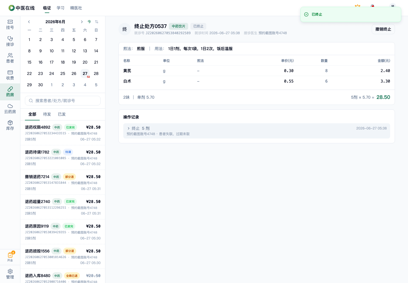This screenshot has height=283, width=408.
Task: Click the search magnifier icon
Action: pos(31,101)
